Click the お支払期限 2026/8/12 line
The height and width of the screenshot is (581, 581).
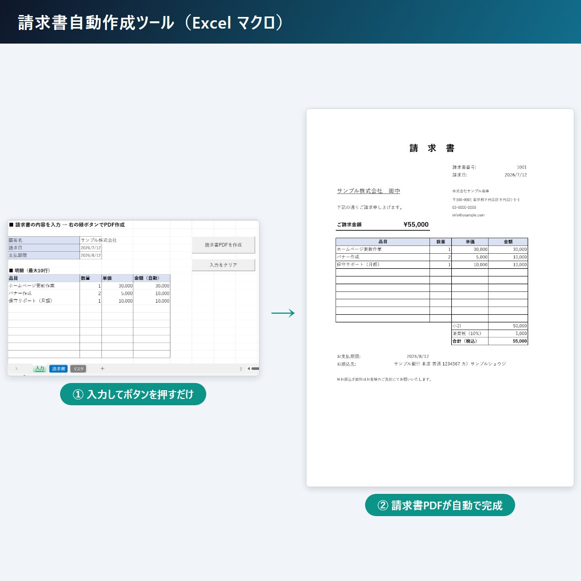[x=383, y=356]
